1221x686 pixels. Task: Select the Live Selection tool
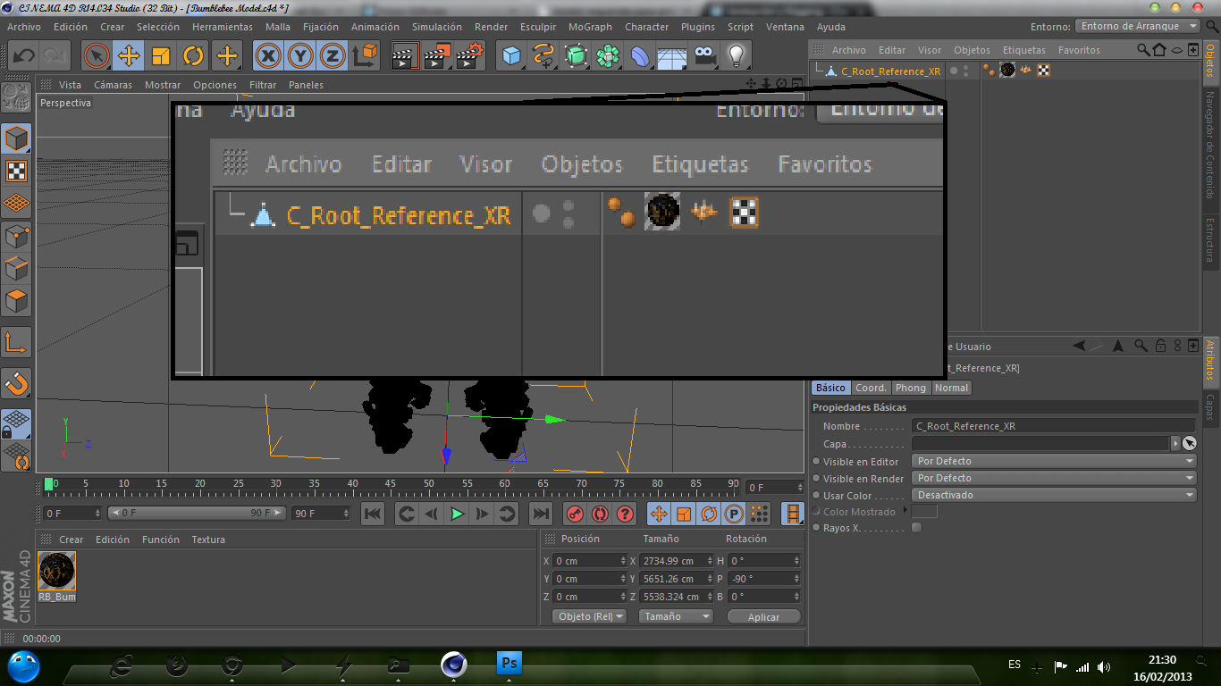coord(97,56)
